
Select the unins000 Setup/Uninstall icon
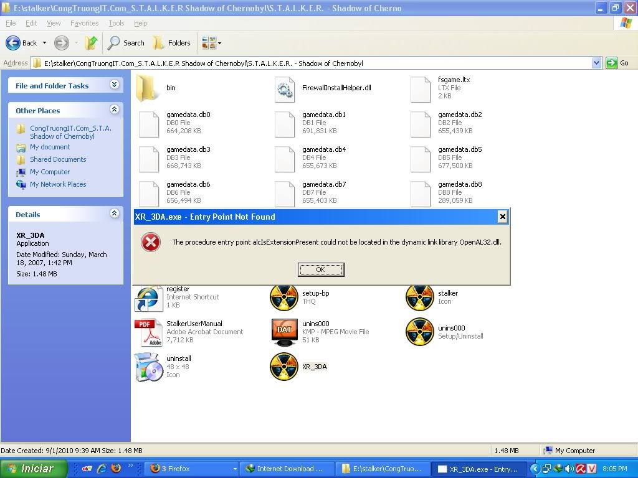coord(419,332)
